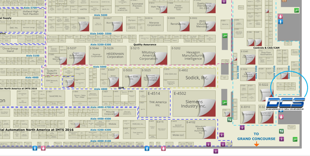Screen dimensions: 310x156
Task: Open THK America Inc. booth E-4514
Action: tap(158, 104)
